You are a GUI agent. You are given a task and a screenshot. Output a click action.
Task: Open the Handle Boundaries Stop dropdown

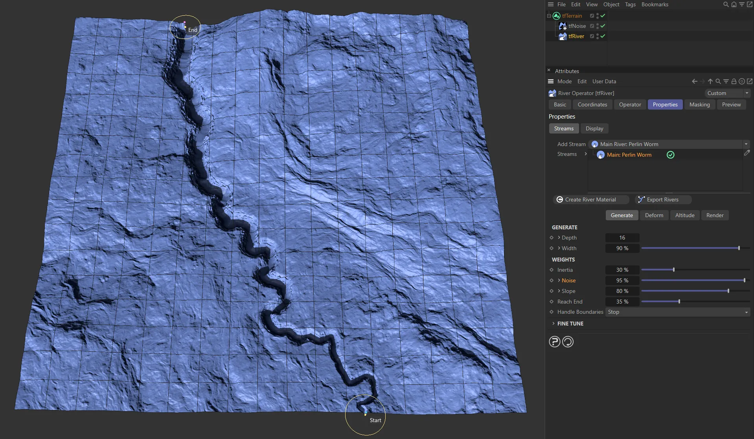(677, 312)
